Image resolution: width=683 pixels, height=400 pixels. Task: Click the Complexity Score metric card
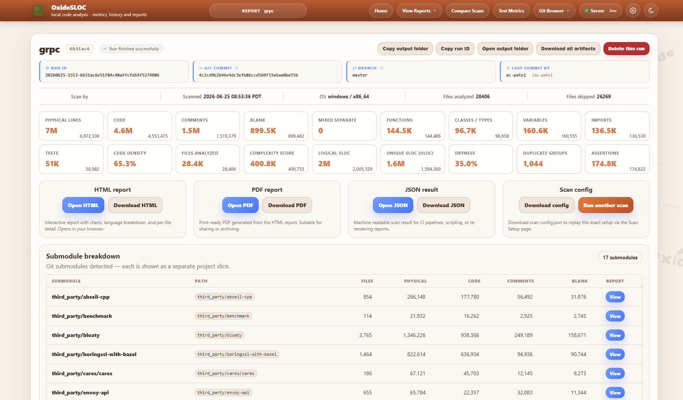tap(276, 159)
